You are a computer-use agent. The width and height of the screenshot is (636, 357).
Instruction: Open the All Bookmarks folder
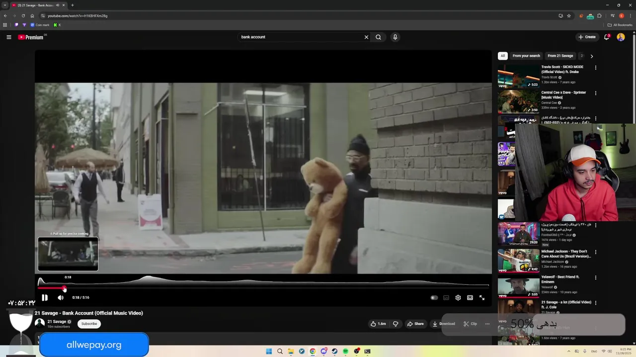click(620, 25)
